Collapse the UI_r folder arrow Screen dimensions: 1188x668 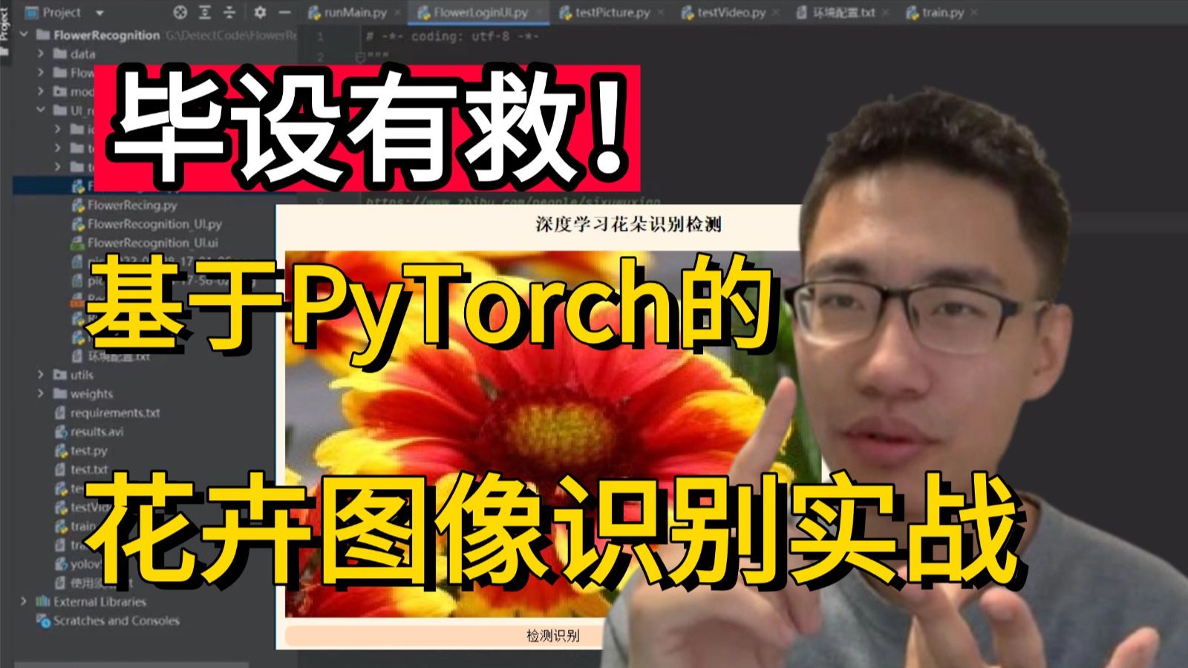click(41, 110)
